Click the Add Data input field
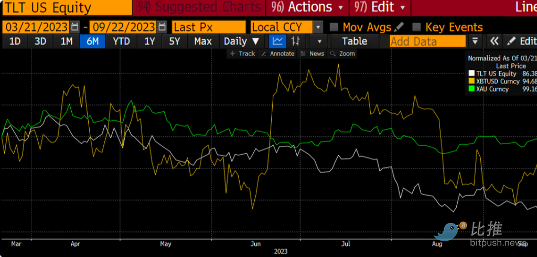The image size is (537, 257). 427,41
